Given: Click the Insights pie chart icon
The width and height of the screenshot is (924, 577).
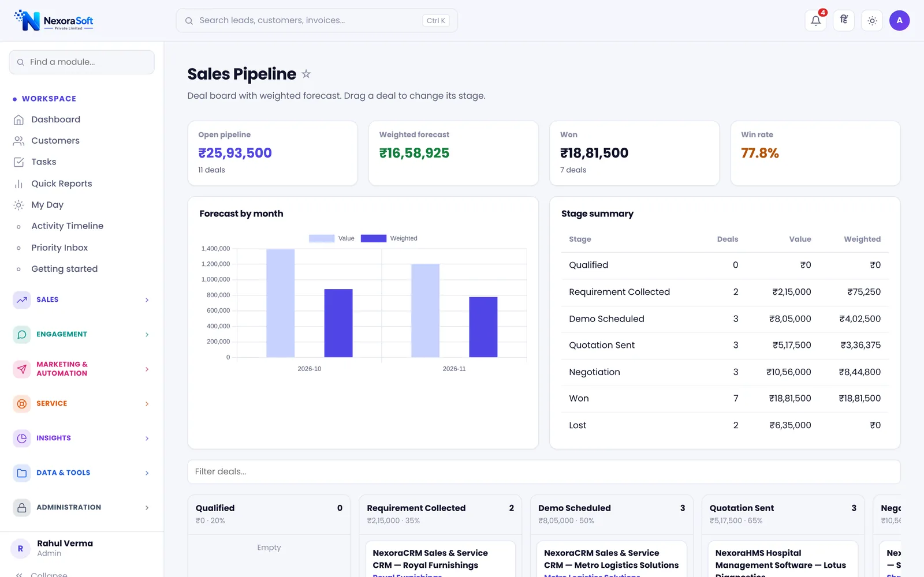Looking at the screenshot, I should [22, 439].
